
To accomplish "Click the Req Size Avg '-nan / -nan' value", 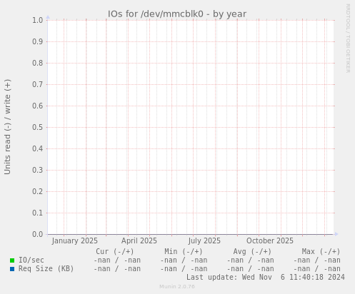I will point(250,269).
